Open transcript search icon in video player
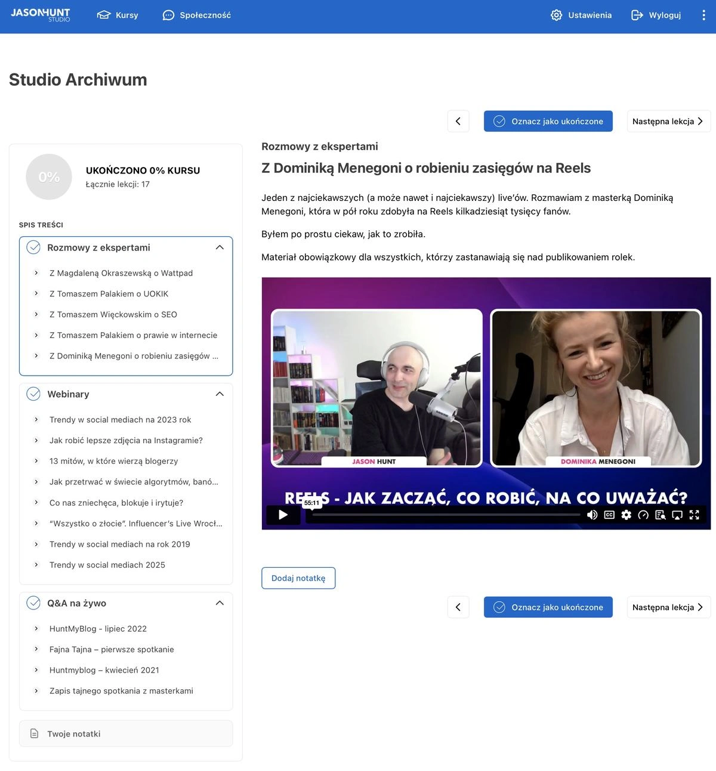Image resolution: width=716 pixels, height=771 pixels. coord(660,515)
